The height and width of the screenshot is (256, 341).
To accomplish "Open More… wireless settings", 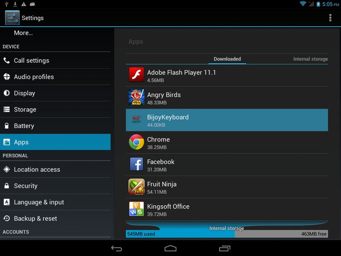I will click(55, 33).
